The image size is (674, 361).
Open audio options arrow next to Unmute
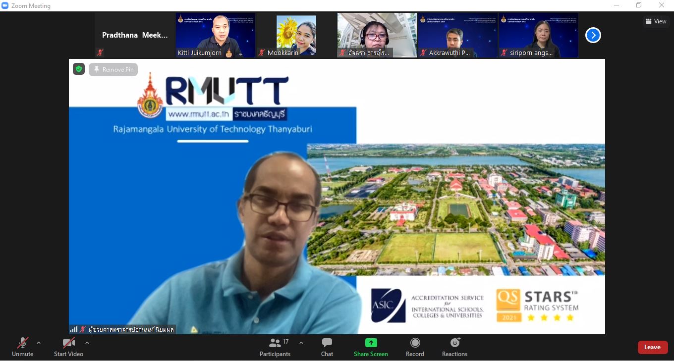tap(39, 343)
